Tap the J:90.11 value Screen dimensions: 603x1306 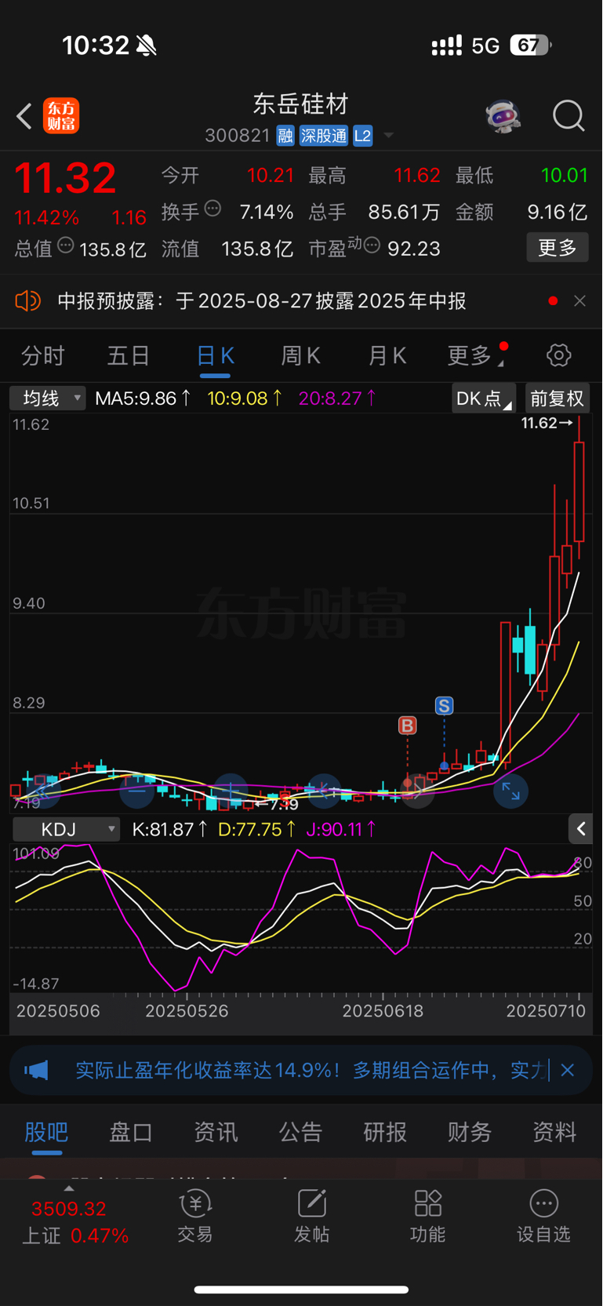341,829
